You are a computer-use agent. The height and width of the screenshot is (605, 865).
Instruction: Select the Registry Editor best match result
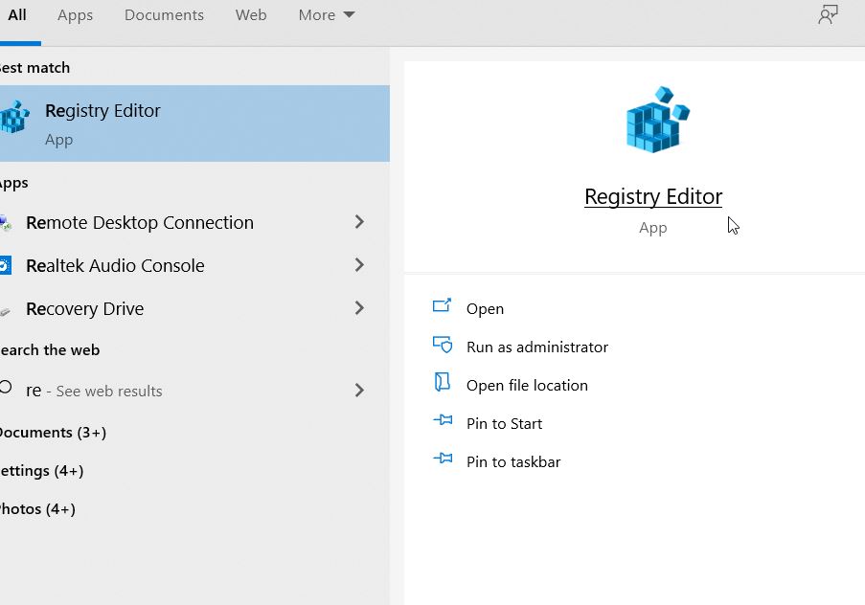point(194,123)
